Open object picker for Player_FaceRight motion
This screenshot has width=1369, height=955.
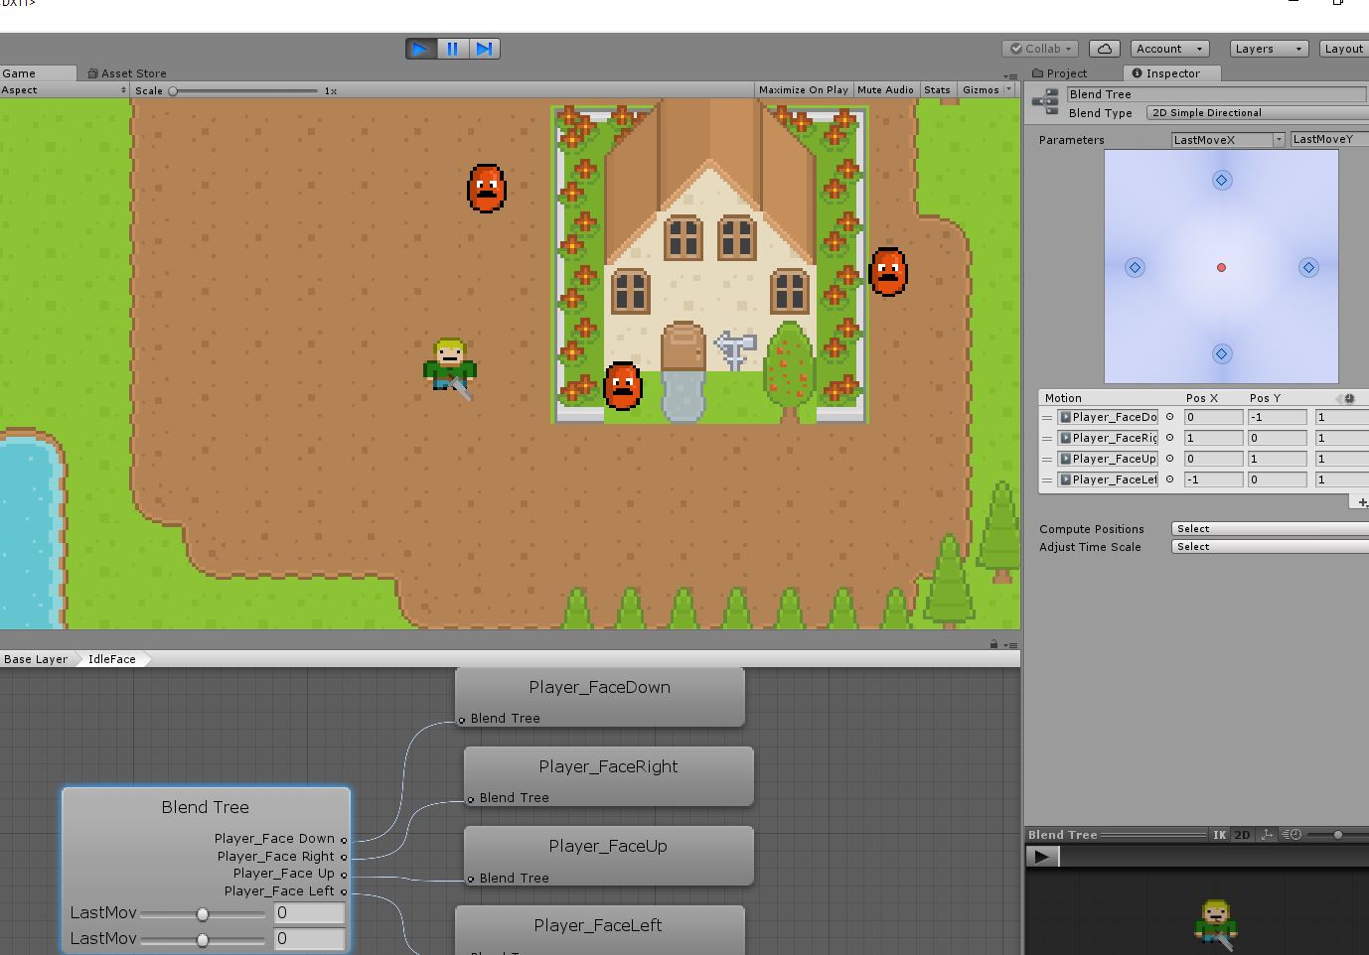tap(1169, 438)
